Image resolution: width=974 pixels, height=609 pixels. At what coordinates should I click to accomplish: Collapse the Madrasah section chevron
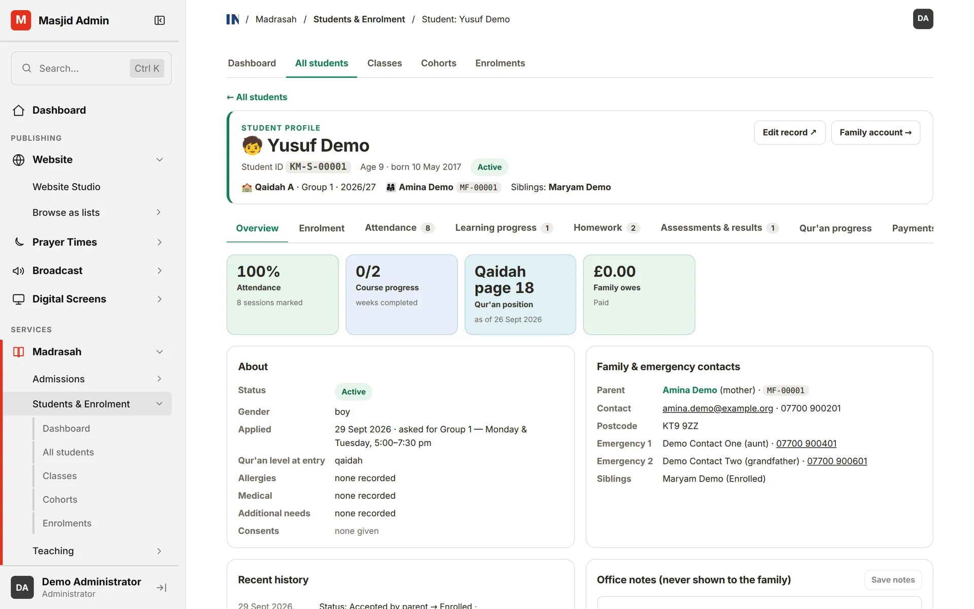tap(159, 352)
